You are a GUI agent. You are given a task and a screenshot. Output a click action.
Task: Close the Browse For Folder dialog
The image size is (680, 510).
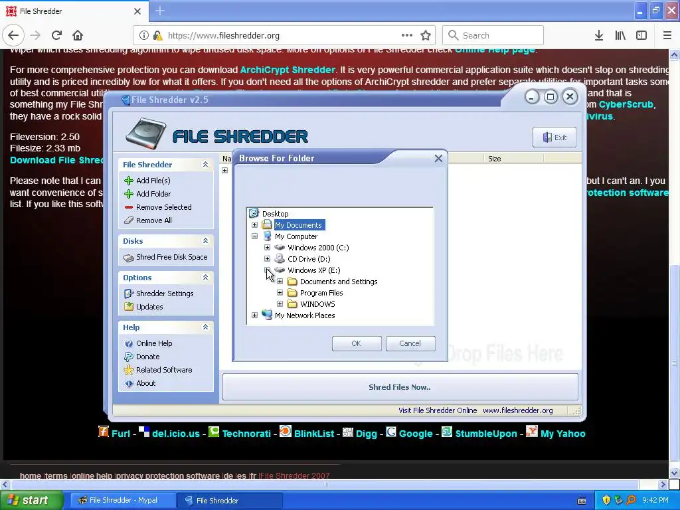(x=438, y=158)
